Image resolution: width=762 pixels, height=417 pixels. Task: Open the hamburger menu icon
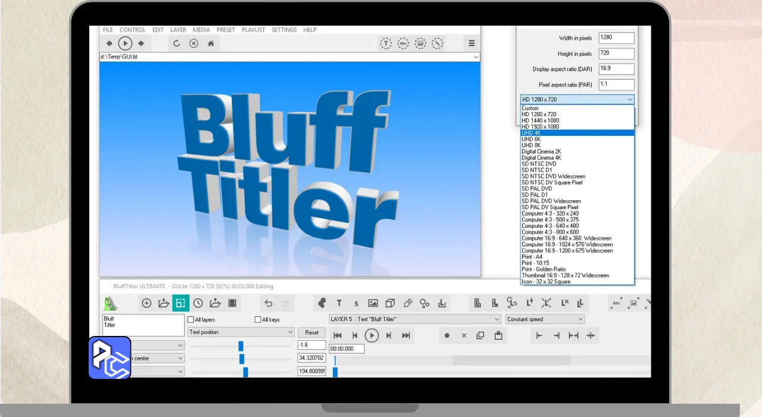pos(471,43)
